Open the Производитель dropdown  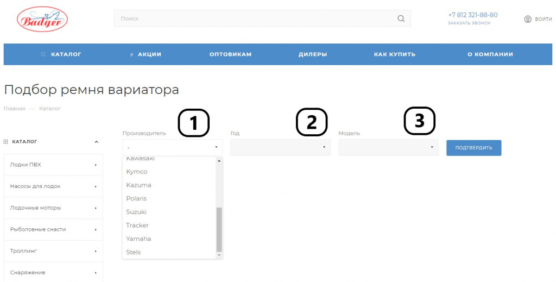pos(172,147)
